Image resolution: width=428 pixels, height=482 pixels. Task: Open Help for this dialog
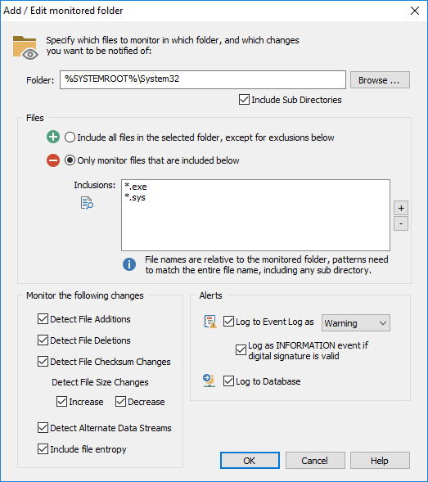(x=380, y=461)
